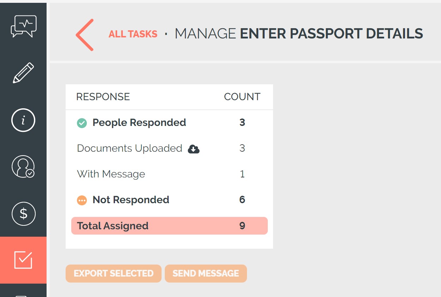Click the pencil edit sidebar icon
The width and height of the screenshot is (441, 297).
coord(23,73)
